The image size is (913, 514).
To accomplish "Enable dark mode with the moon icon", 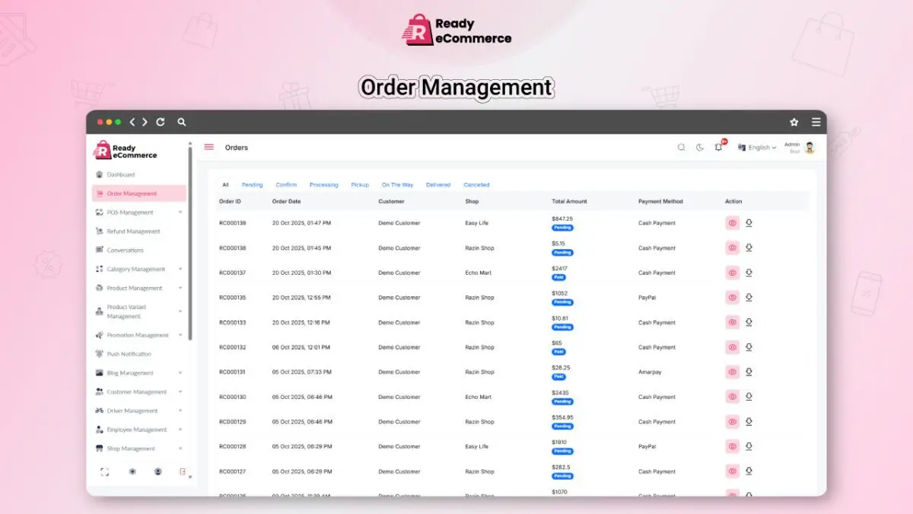I will pos(699,147).
